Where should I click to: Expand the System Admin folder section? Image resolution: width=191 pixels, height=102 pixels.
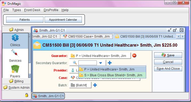click(x=16, y=87)
